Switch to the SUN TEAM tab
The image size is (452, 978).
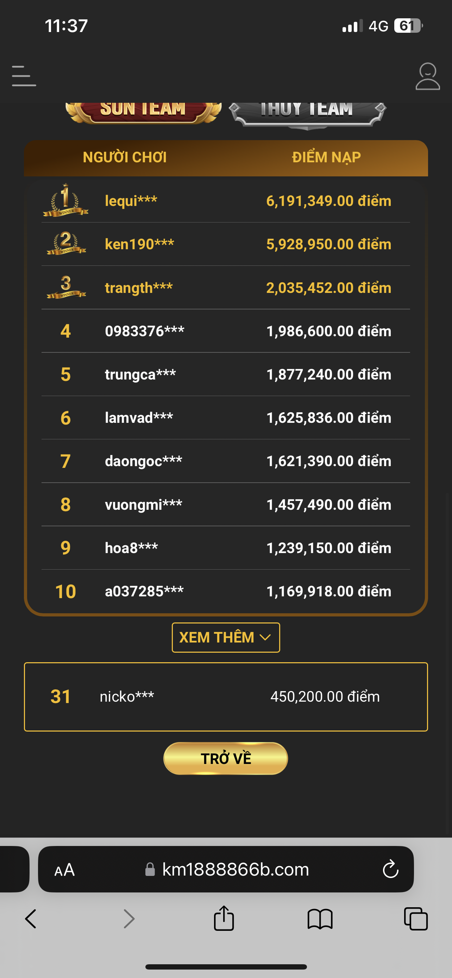point(143,111)
